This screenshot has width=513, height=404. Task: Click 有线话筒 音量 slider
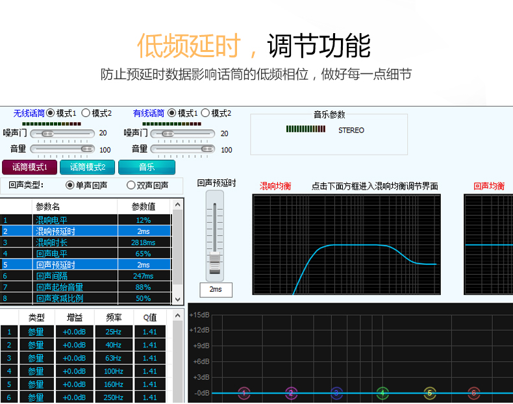[182, 149]
